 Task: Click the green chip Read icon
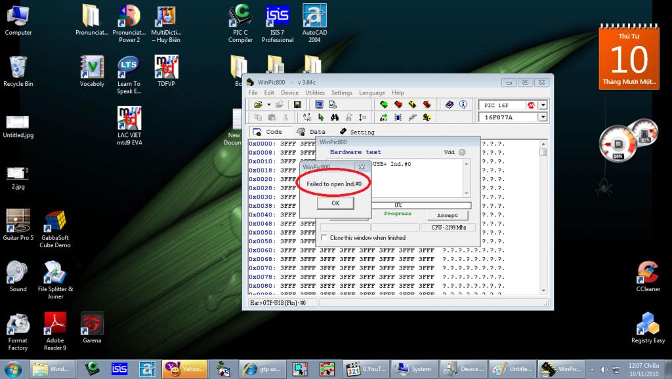[384, 104]
